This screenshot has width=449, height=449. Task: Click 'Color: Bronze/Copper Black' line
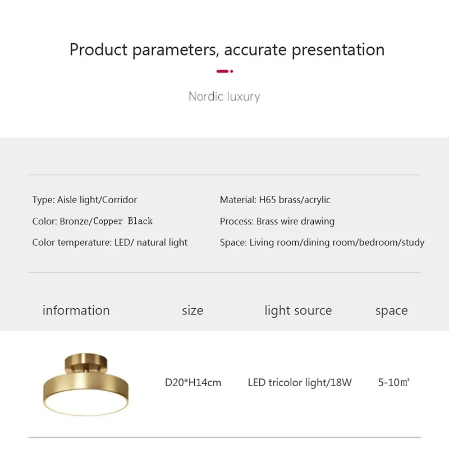(92, 221)
